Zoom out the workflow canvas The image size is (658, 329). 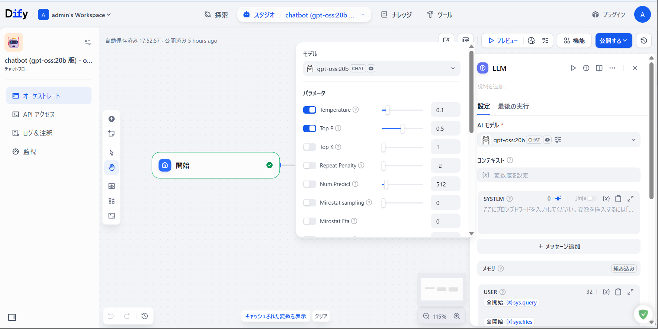(x=426, y=316)
